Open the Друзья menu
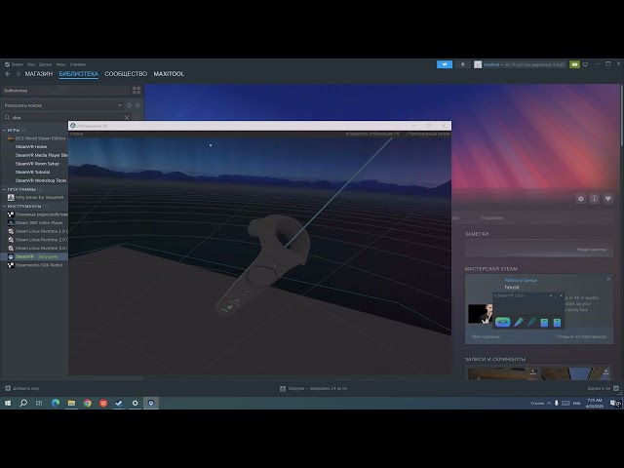The height and width of the screenshot is (468, 624). pyautogui.click(x=46, y=64)
